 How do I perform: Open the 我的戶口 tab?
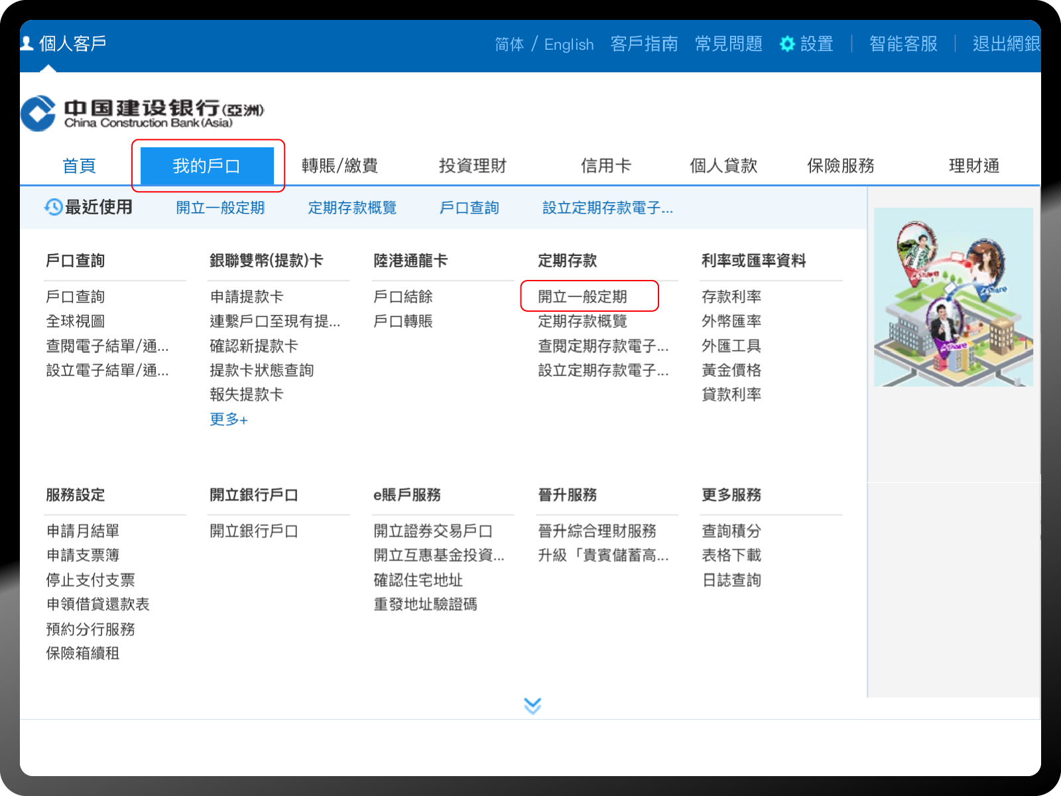[x=207, y=166]
